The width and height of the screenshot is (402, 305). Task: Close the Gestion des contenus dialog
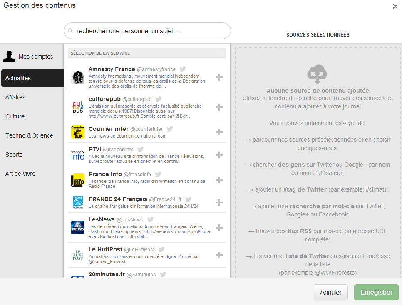point(395,6)
